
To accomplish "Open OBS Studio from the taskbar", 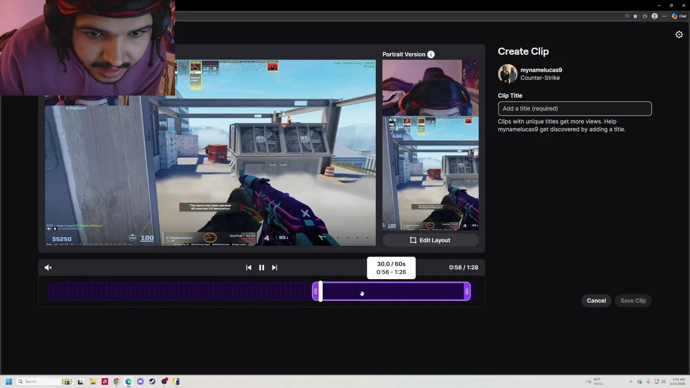I will click(164, 382).
